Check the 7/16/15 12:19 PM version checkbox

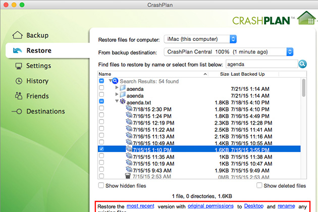101,122
